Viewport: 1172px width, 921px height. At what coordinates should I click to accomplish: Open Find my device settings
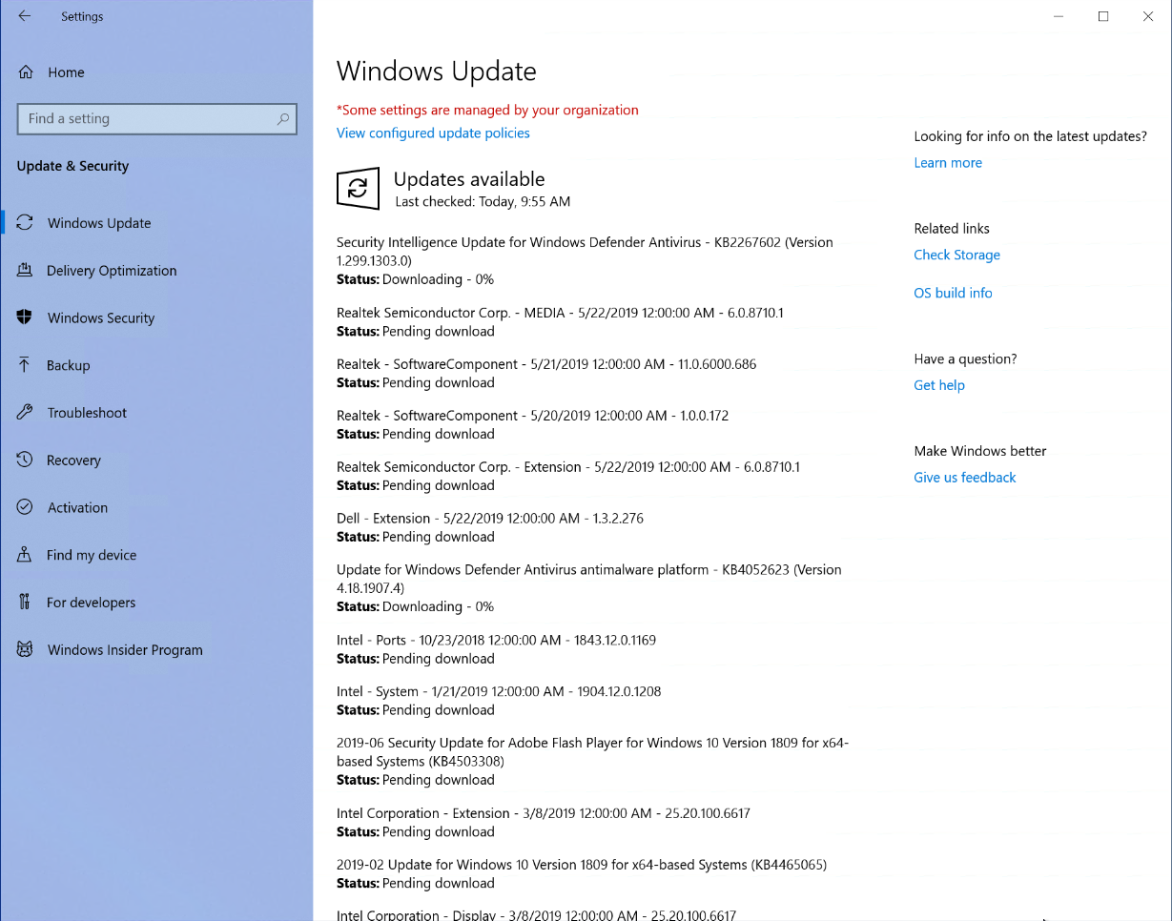[91, 555]
